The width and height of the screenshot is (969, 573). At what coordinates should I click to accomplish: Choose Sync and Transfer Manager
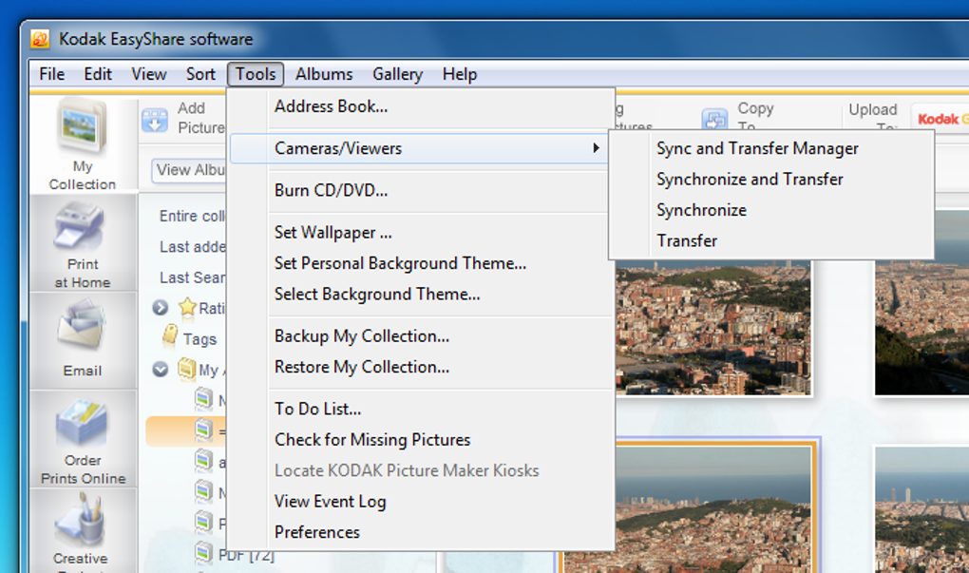757,148
